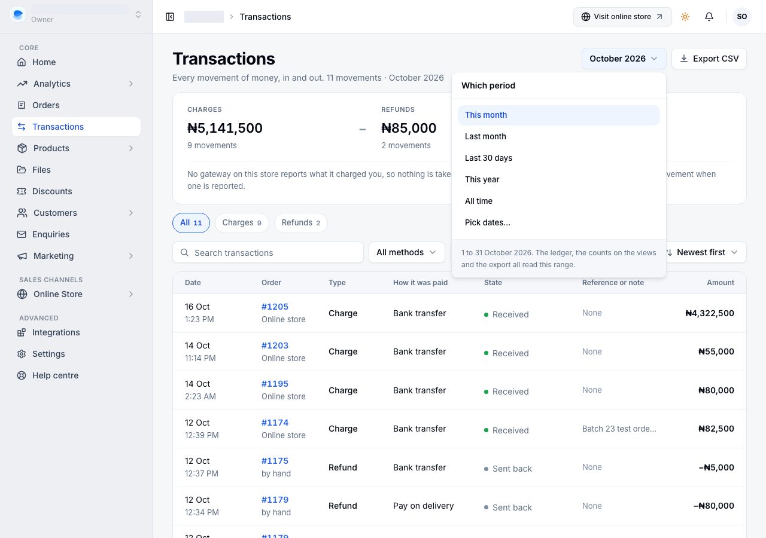Choose Last 30 days period option
The height and width of the screenshot is (538, 766).
click(x=559, y=158)
